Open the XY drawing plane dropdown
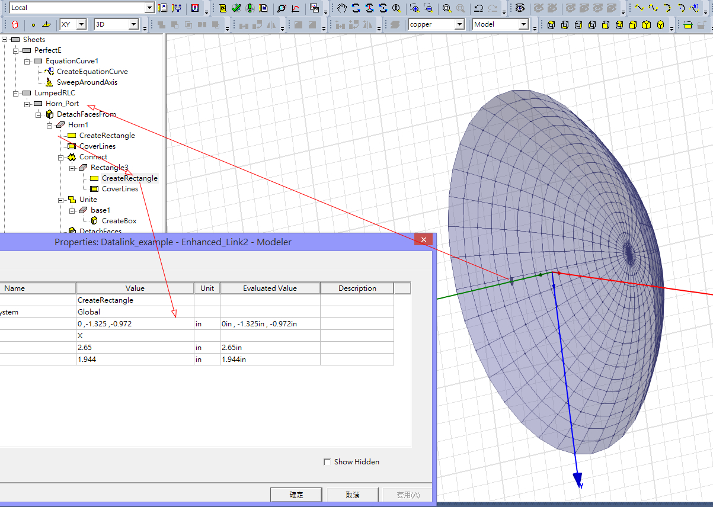 (x=81, y=24)
